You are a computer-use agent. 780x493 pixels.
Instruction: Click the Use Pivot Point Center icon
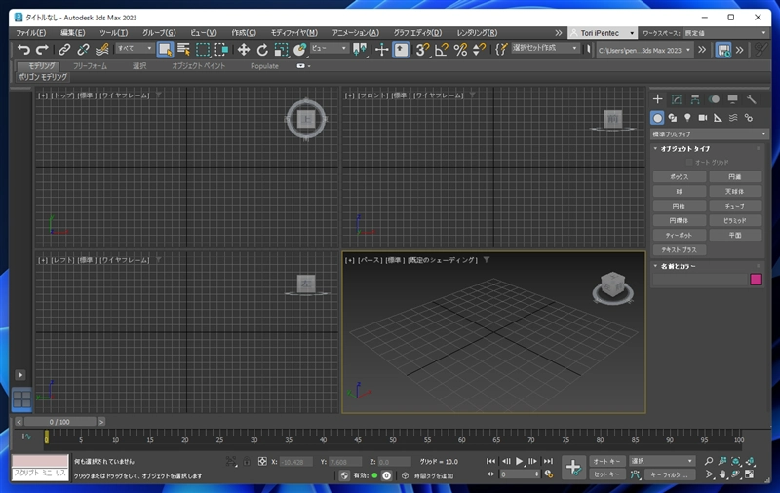359,49
